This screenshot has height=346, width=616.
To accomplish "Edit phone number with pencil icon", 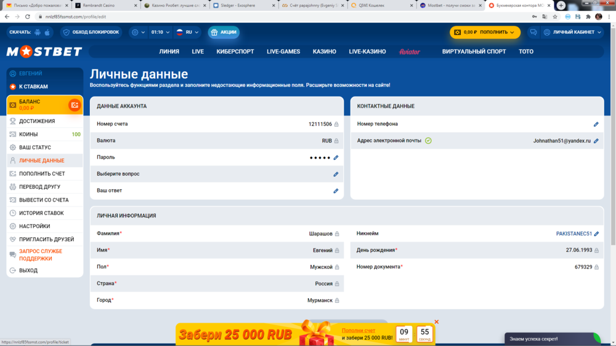I will click(596, 124).
